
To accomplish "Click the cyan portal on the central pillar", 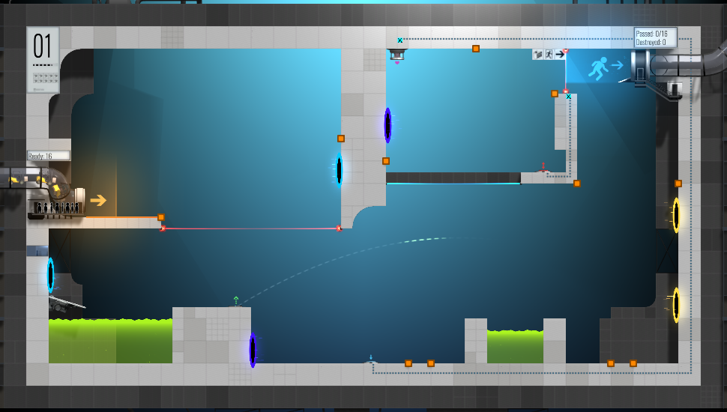I will point(339,170).
